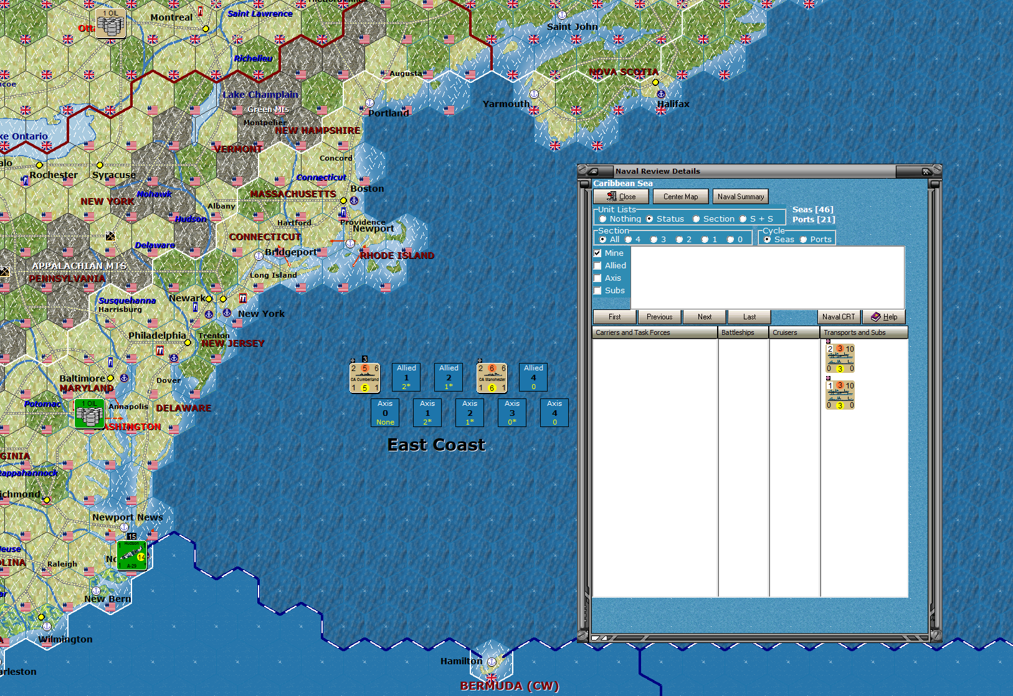1013x696 pixels.
Task: Click the 'Seas [46]' count text
Action: pos(812,210)
